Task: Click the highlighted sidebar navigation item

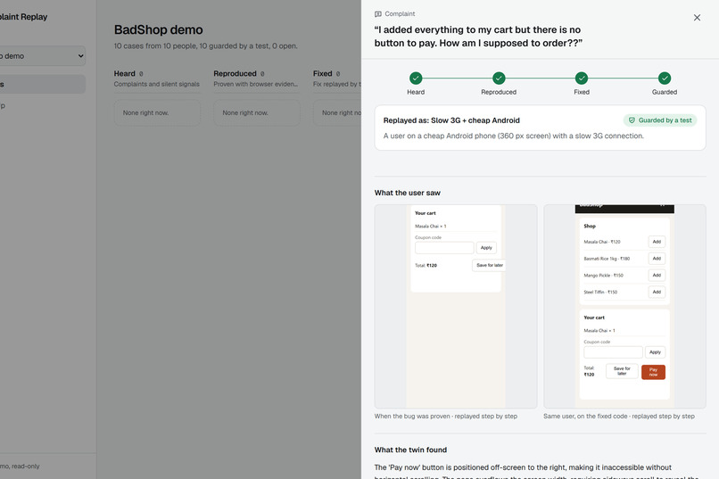Action: pyautogui.click(x=42, y=85)
